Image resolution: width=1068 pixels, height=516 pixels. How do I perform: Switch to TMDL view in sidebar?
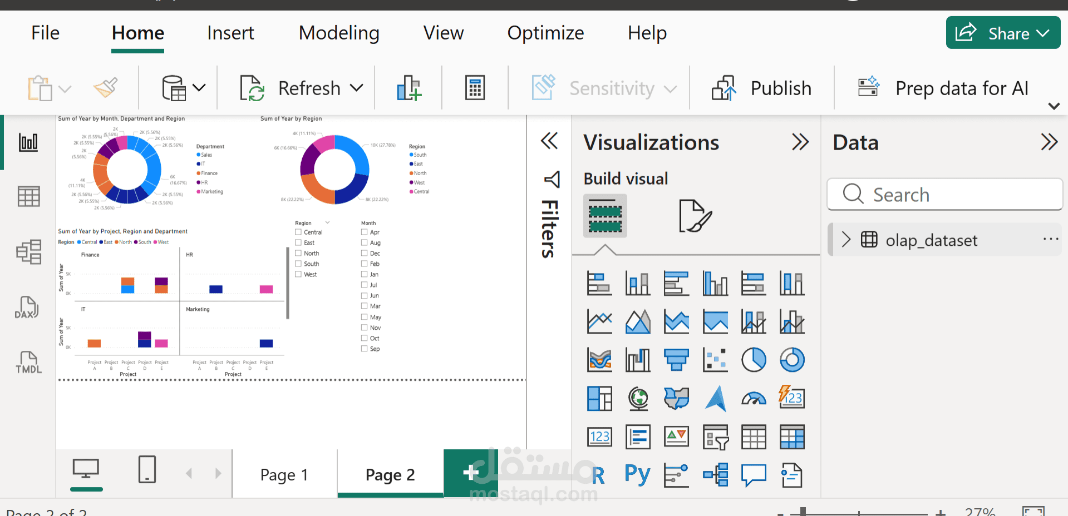[x=28, y=363]
